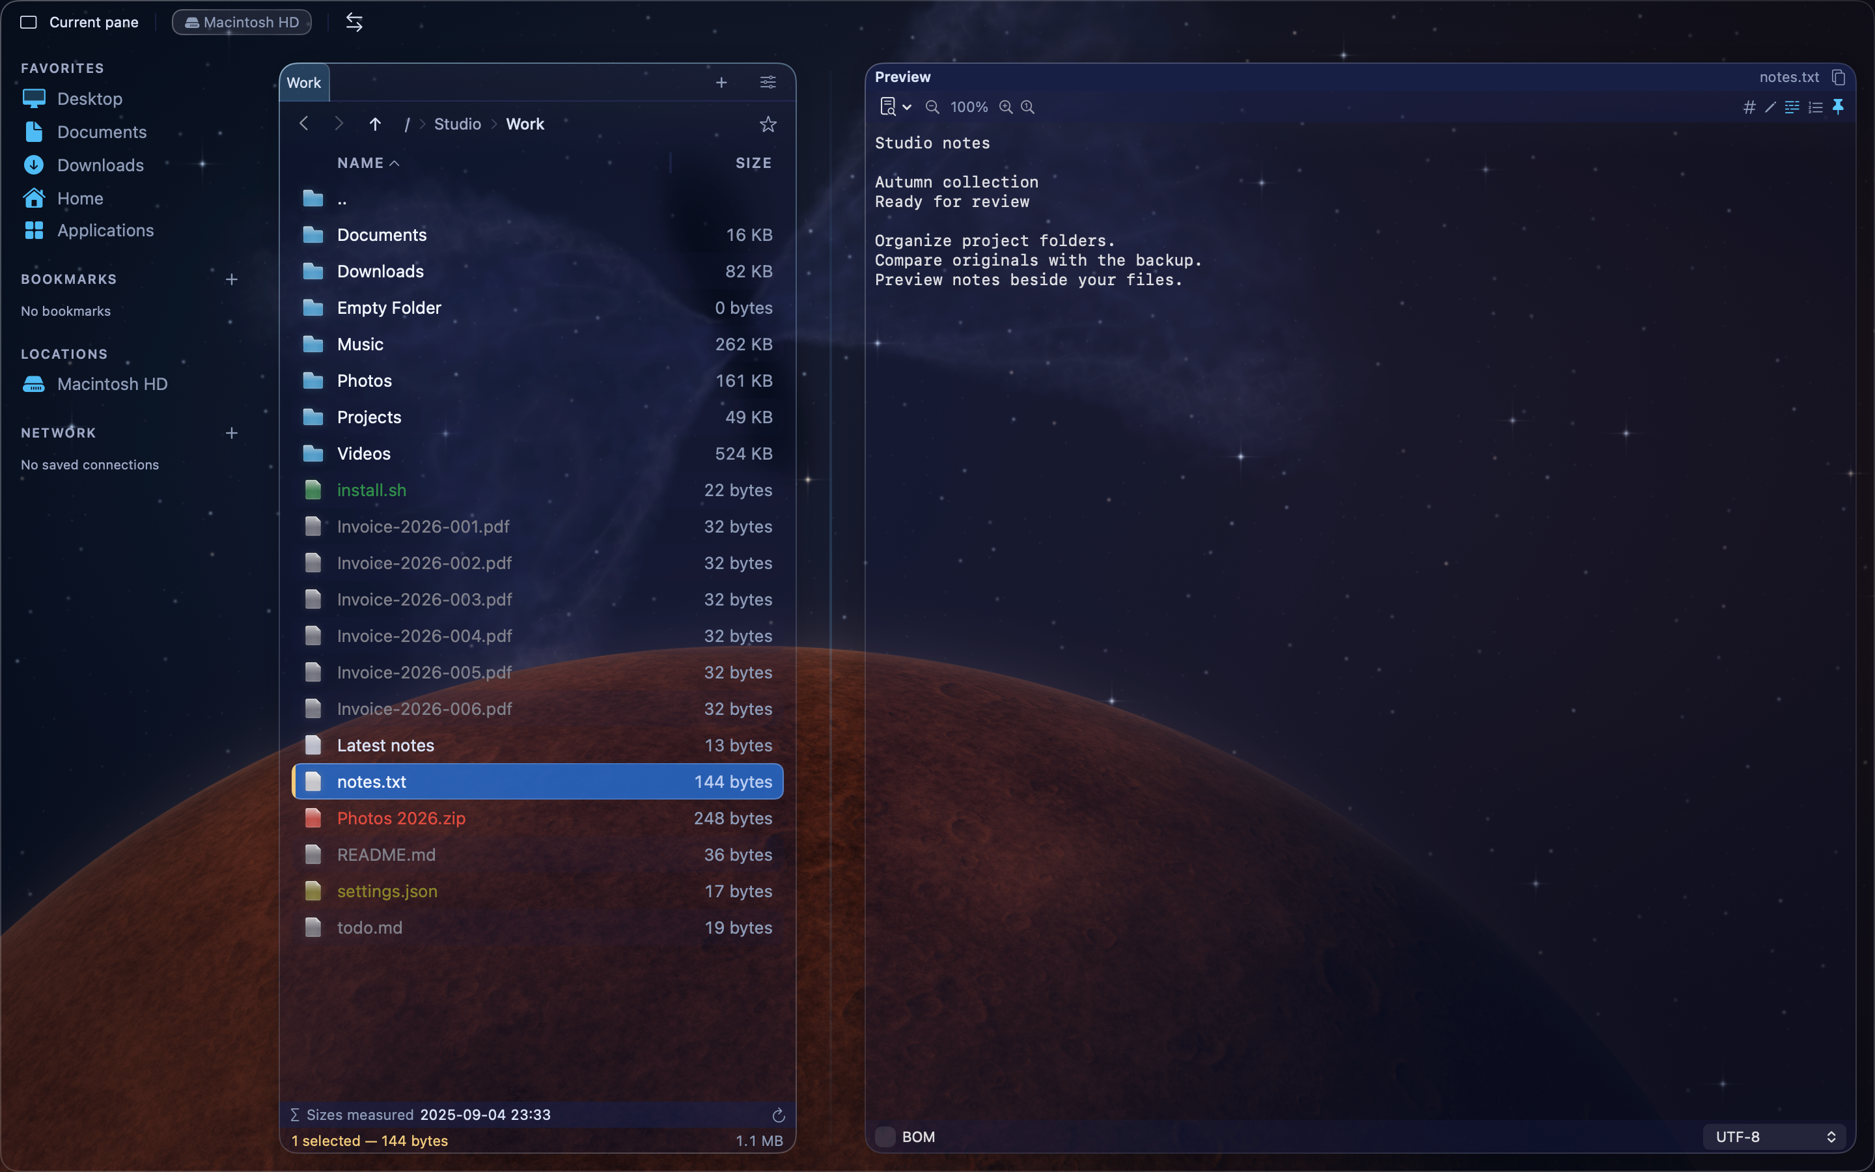Select the Videos folder row

pyautogui.click(x=538, y=453)
